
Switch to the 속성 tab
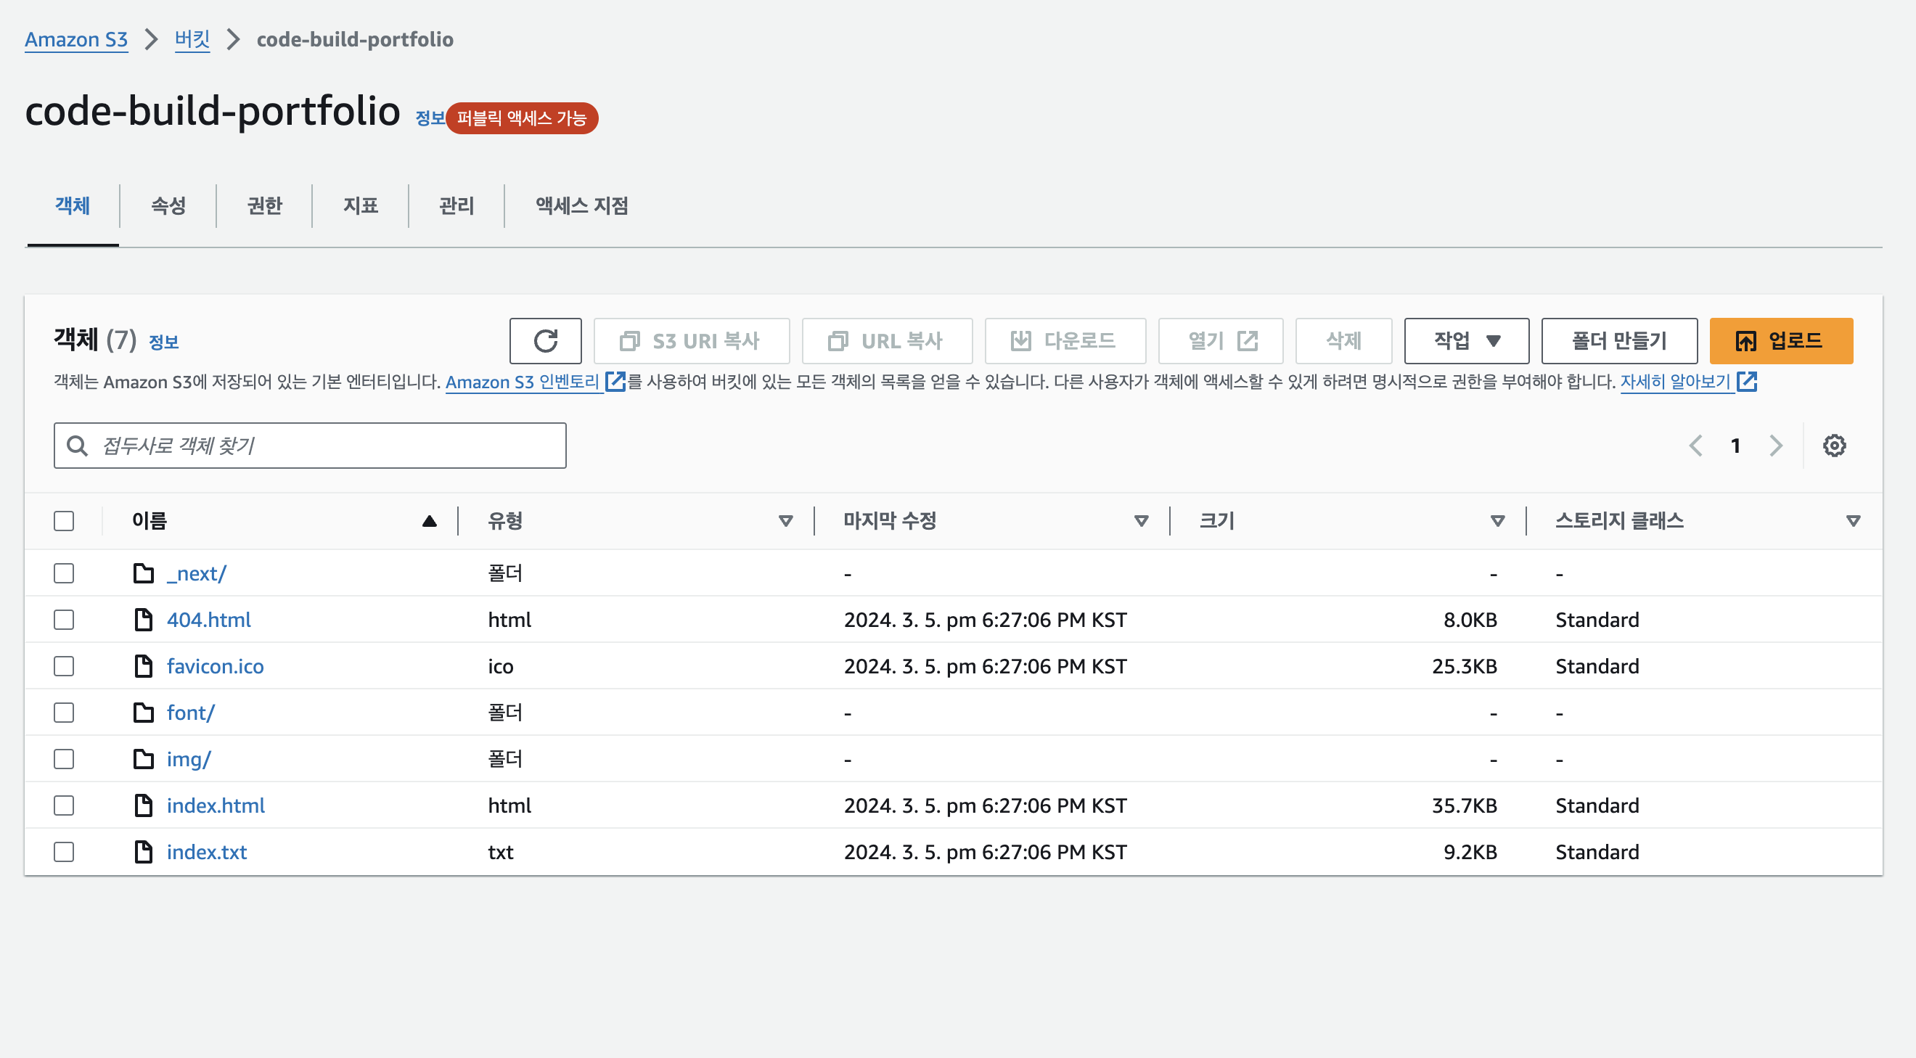click(168, 206)
